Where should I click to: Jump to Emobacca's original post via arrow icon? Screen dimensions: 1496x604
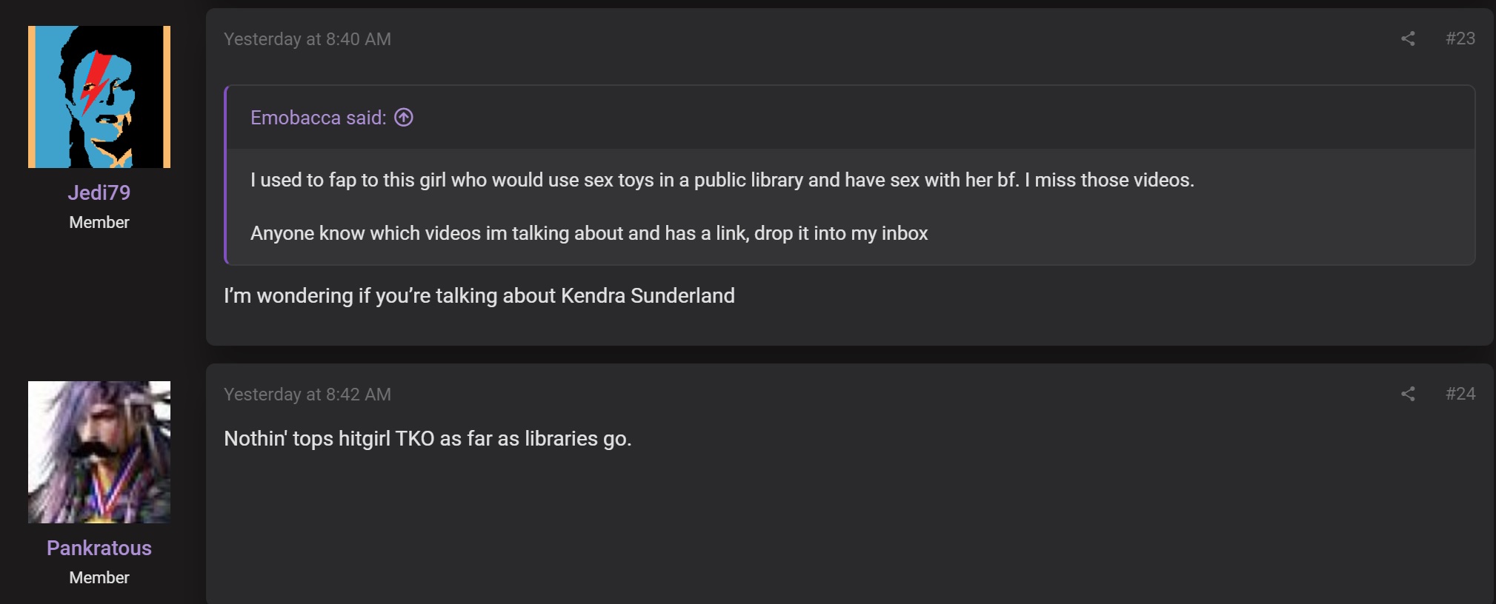click(404, 118)
